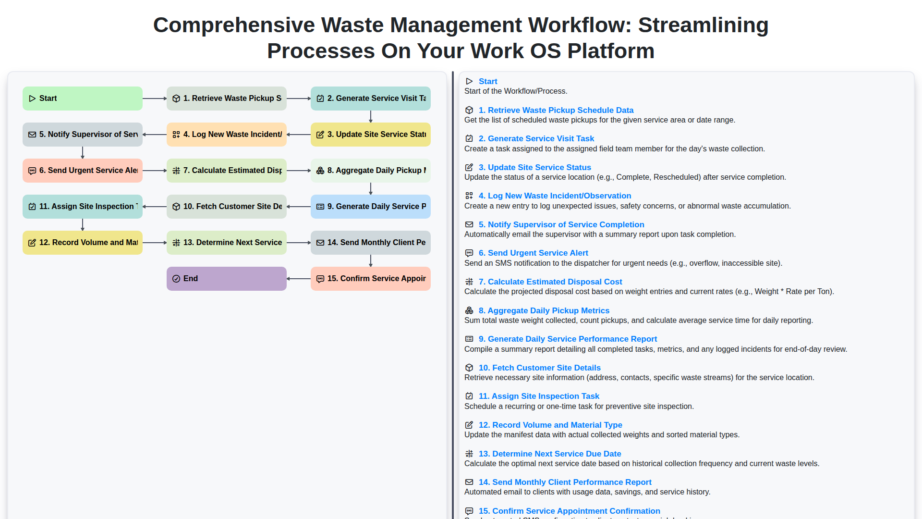Image resolution: width=922 pixels, height=519 pixels.
Task: Click the grid icon on Log New Waste Incident node
Action: click(x=176, y=135)
